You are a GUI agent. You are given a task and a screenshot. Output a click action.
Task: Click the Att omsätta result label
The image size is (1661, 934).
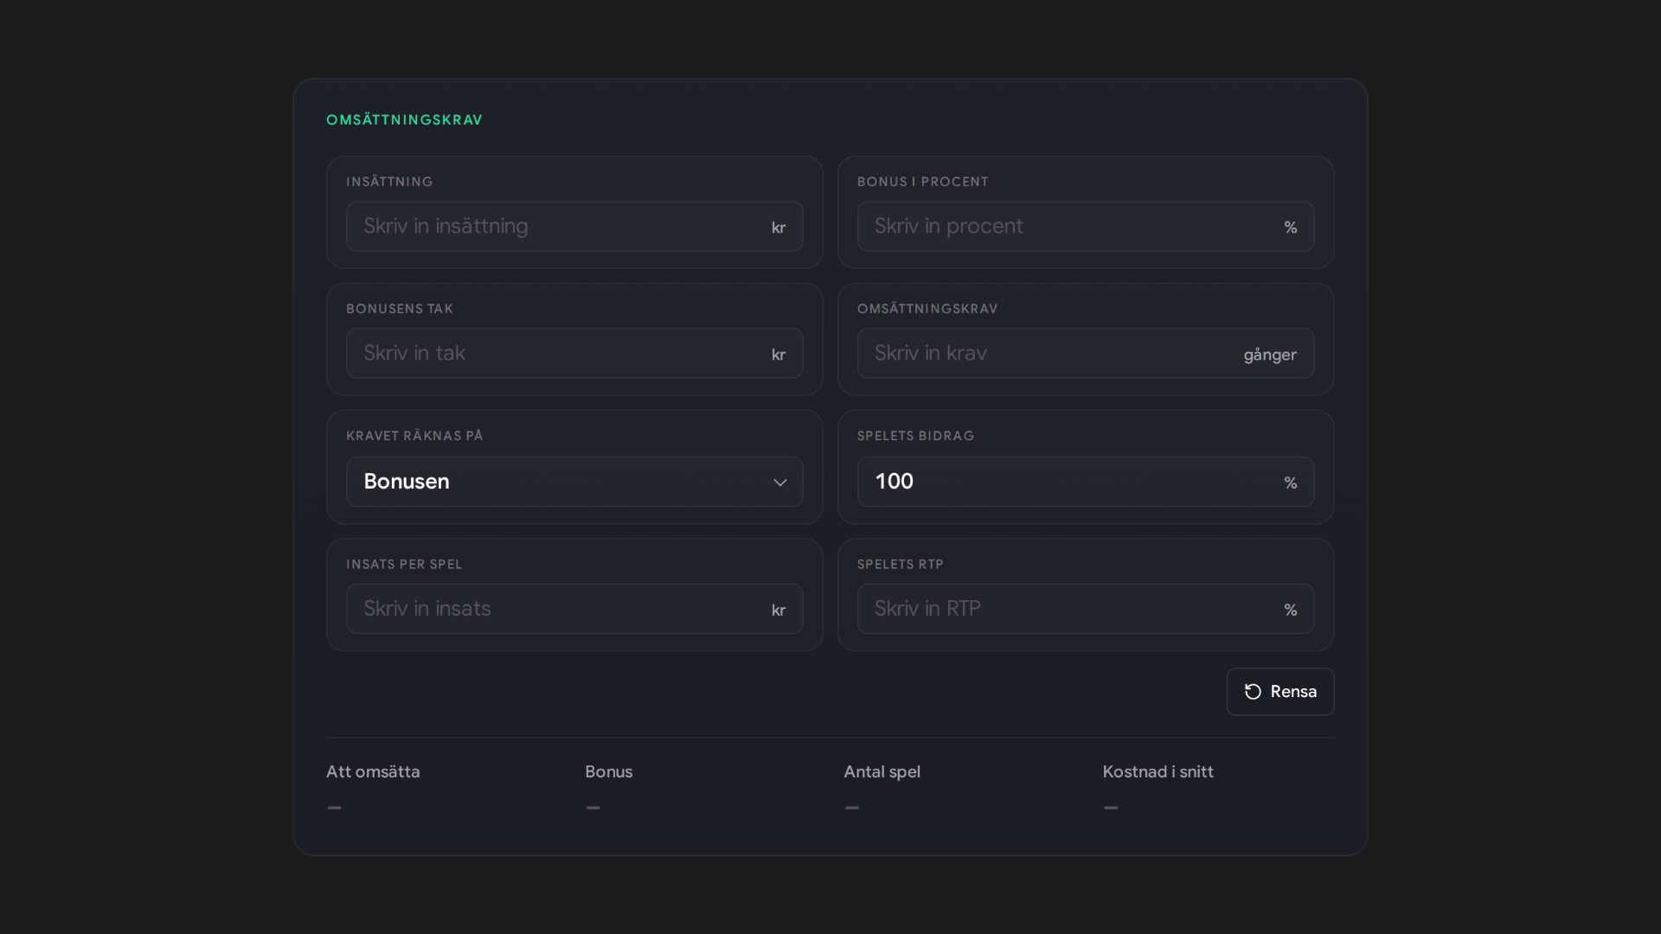coord(373,772)
